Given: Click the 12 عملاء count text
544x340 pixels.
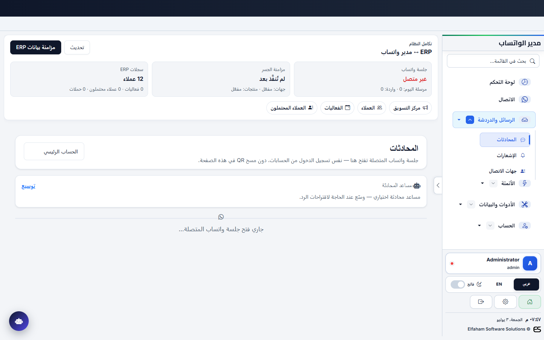Looking at the screenshot, I should coord(133,79).
